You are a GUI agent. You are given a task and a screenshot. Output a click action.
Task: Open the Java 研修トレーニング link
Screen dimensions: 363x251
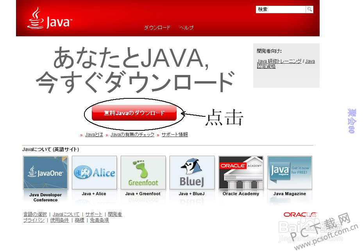click(279, 61)
